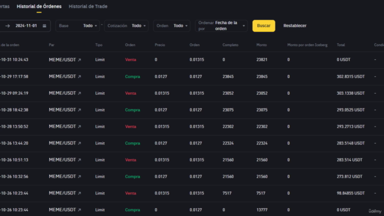
Task: Click the 10-26 13:44:20 timestamp
Action: (14, 143)
